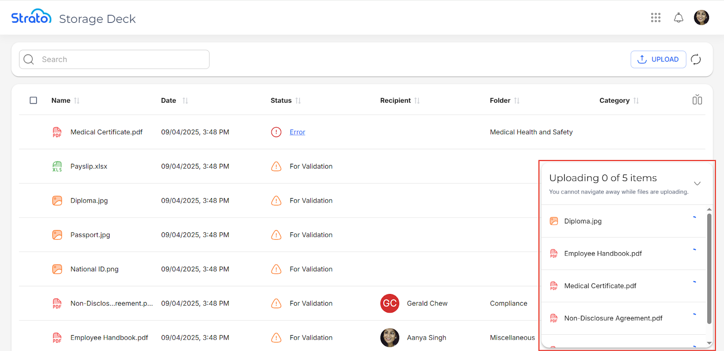Open the notifications bell
This screenshot has width=724, height=351.
coord(678,18)
